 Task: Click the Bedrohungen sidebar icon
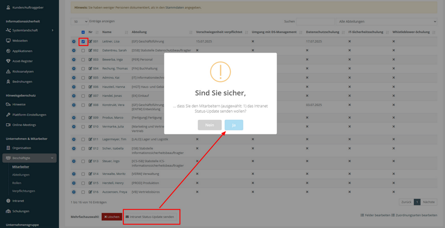(8, 81)
